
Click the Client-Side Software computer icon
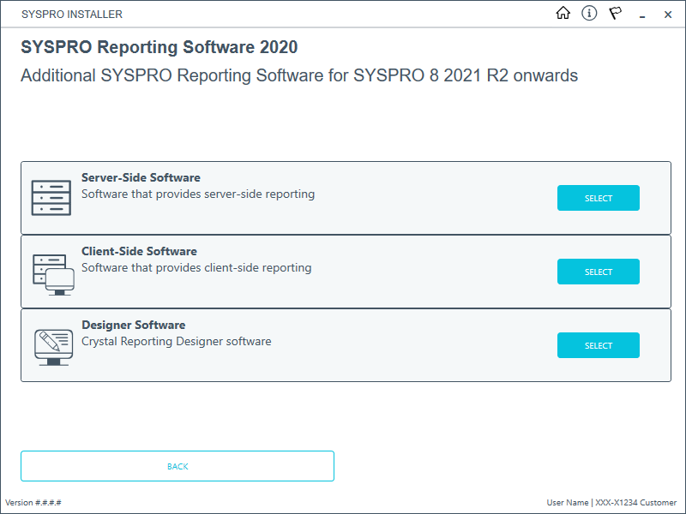coord(53,274)
